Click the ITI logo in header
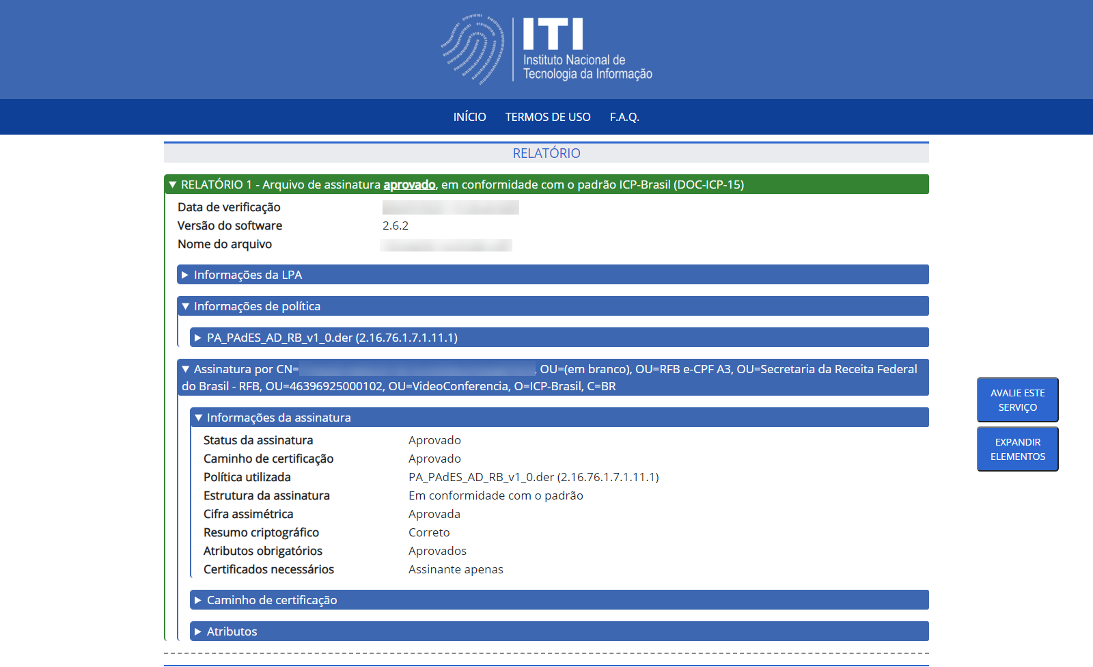The image size is (1093, 667). tap(546, 49)
